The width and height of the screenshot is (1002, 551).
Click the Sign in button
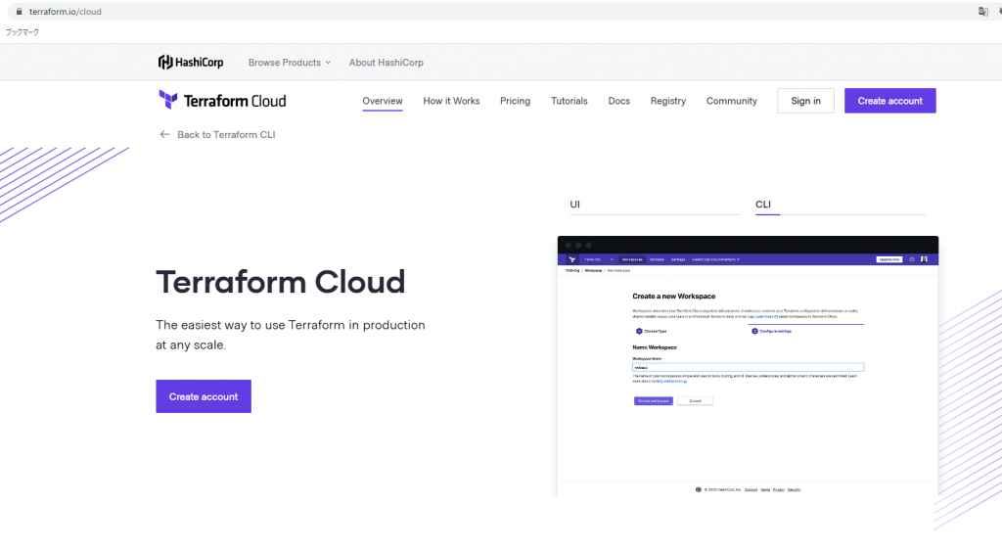(x=805, y=101)
